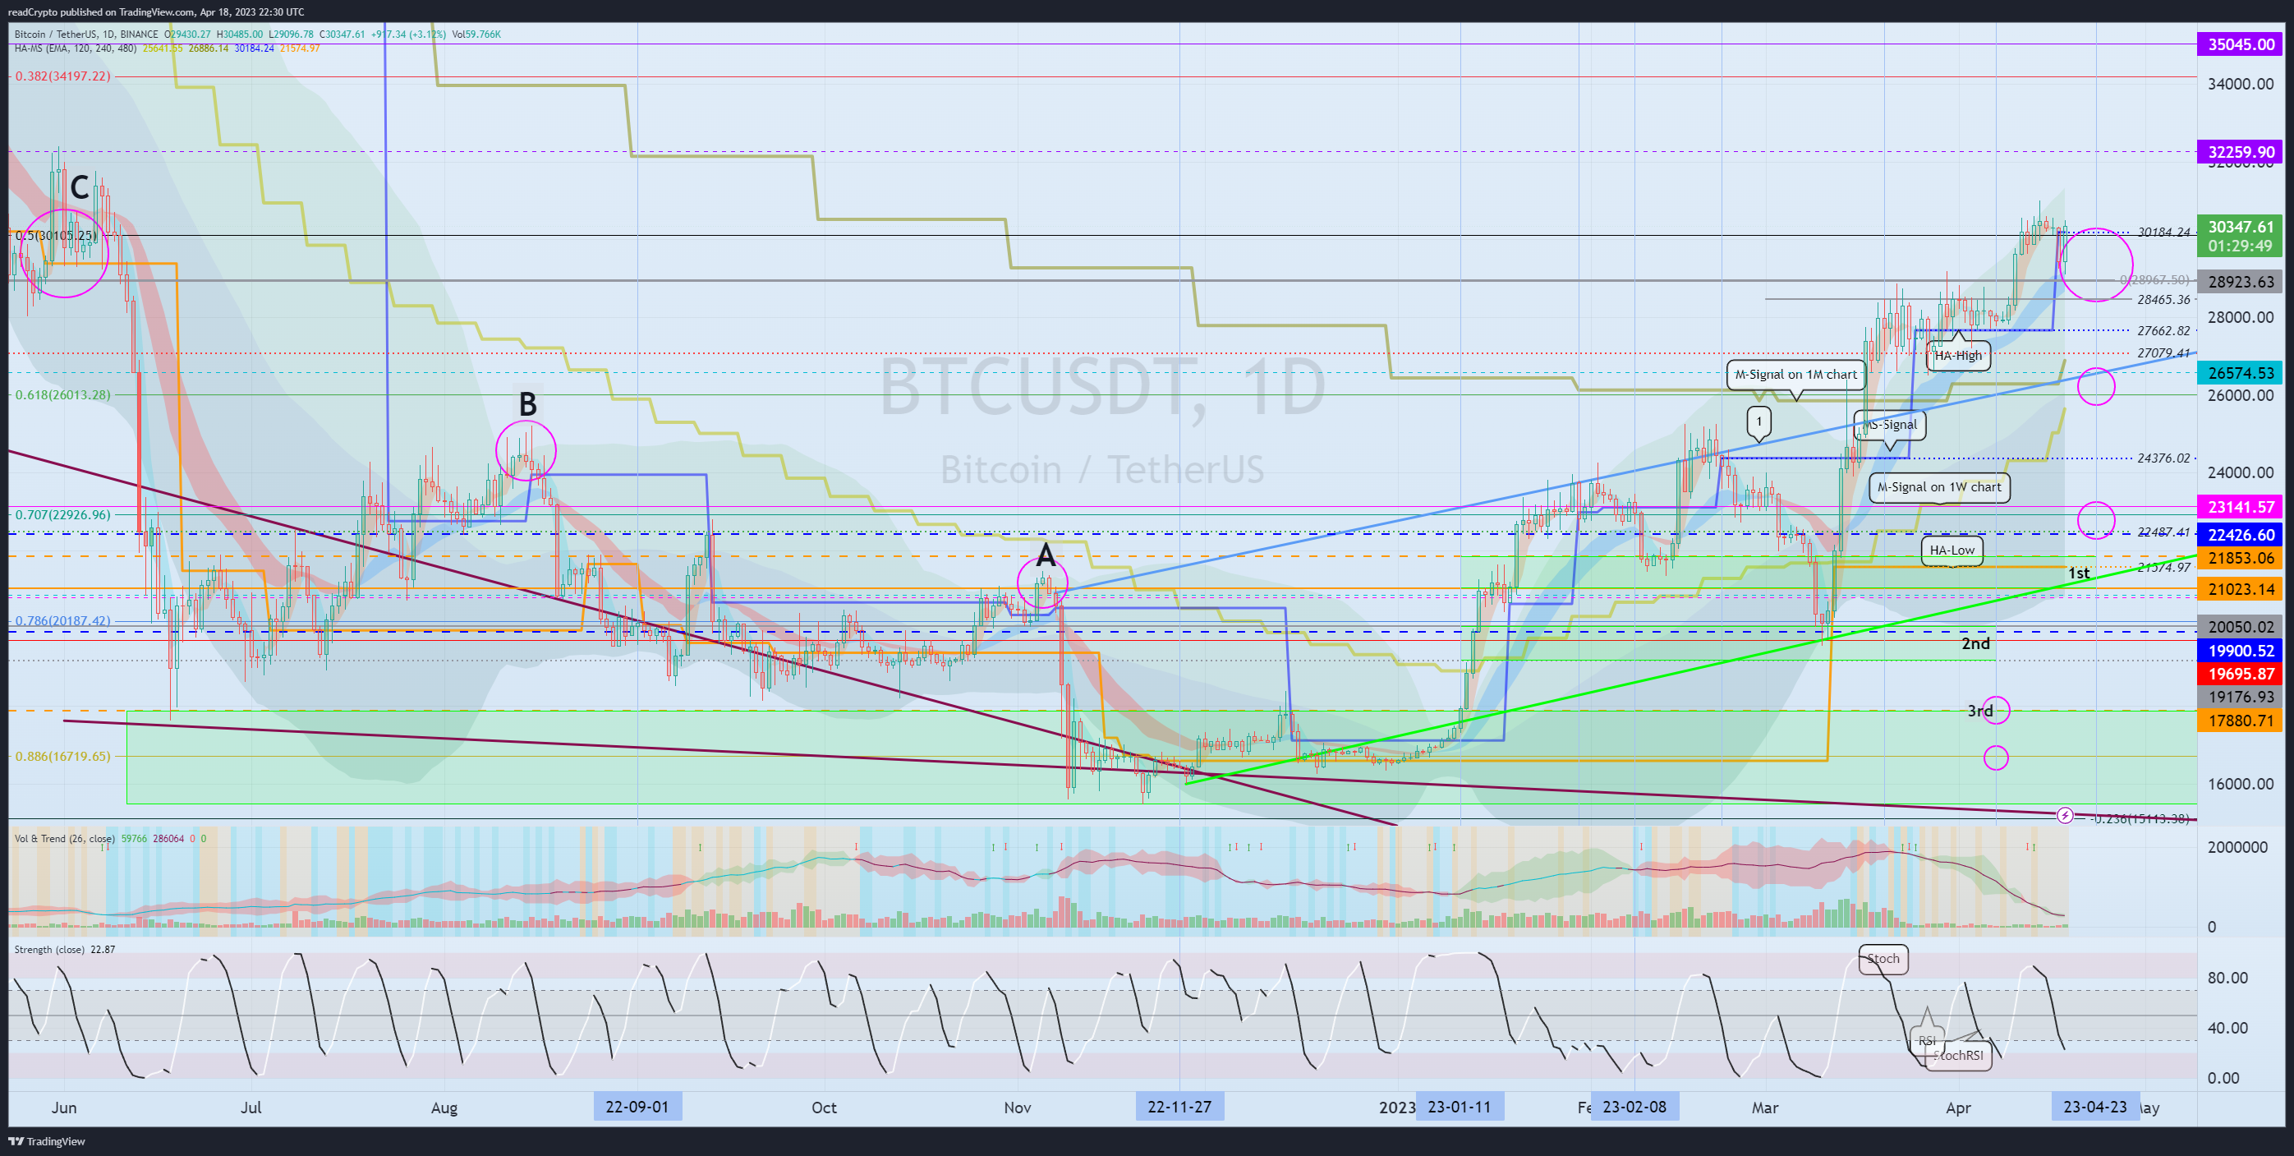
Task: Select the gray 20050.02 price label
Action: click(2241, 627)
